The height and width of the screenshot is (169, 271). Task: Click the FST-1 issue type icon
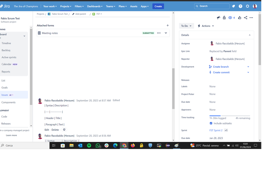coord(94,14)
